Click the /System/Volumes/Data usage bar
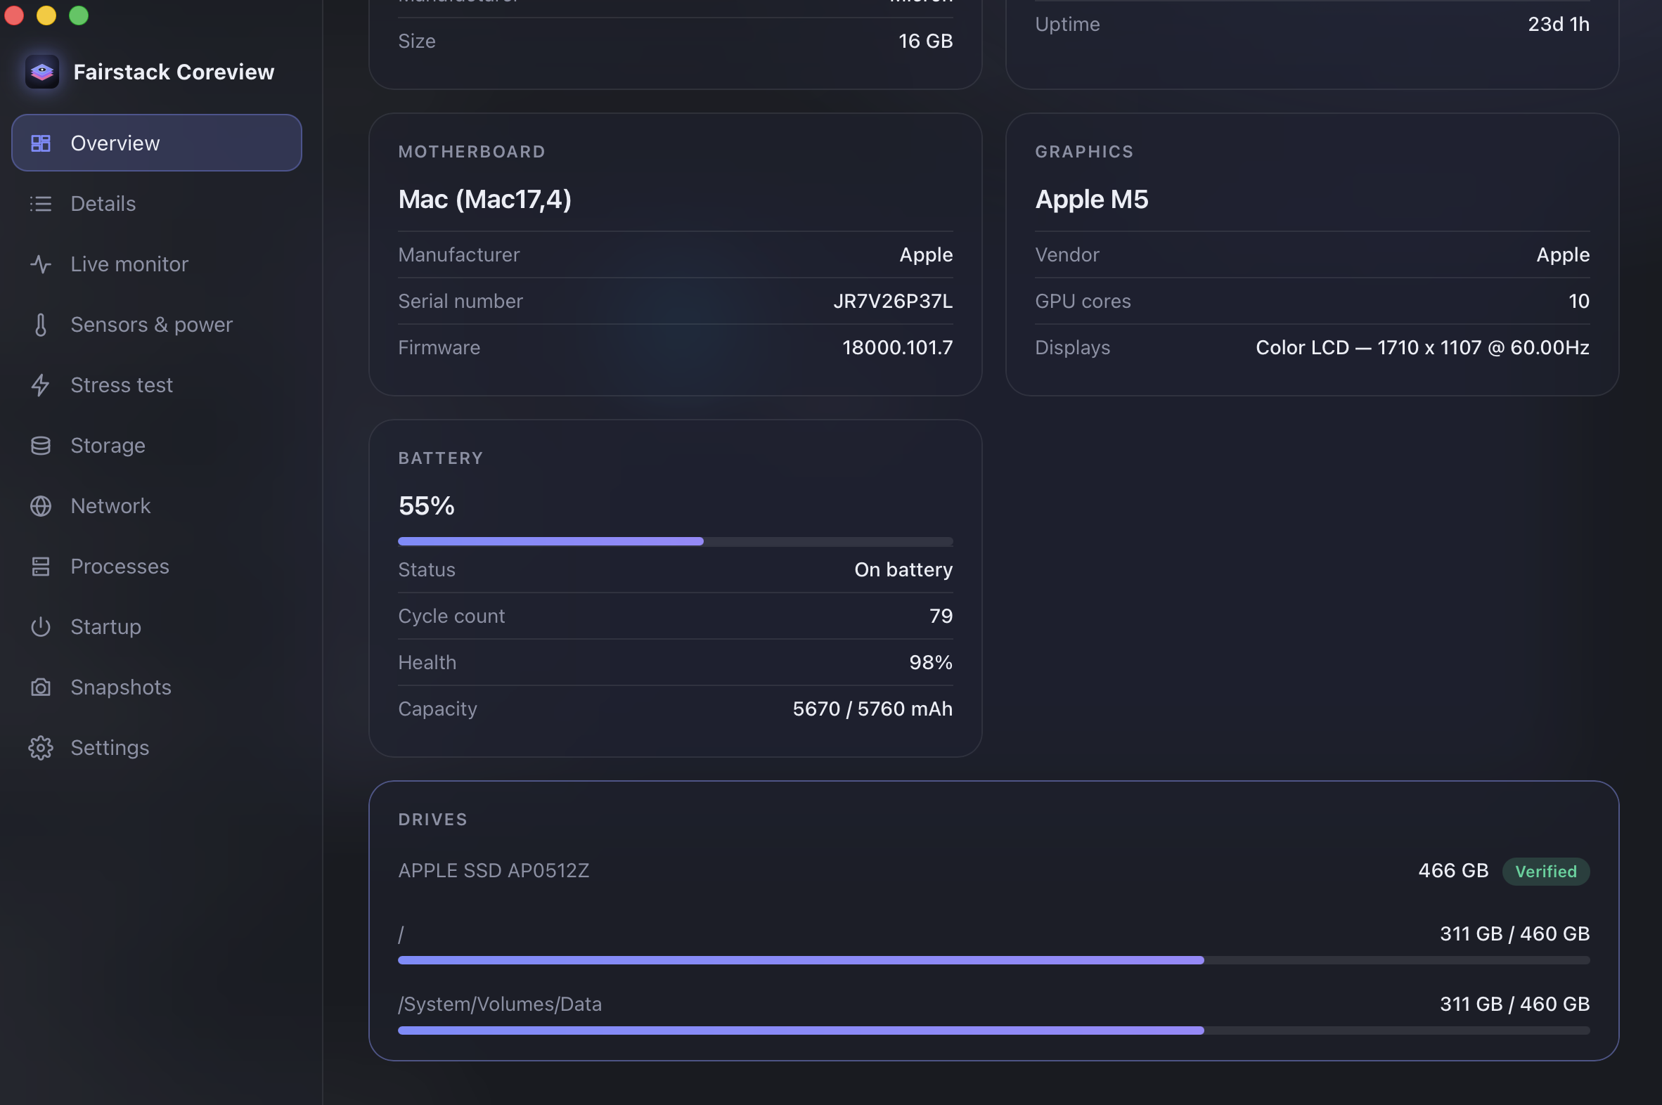The width and height of the screenshot is (1662, 1105). click(994, 1030)
